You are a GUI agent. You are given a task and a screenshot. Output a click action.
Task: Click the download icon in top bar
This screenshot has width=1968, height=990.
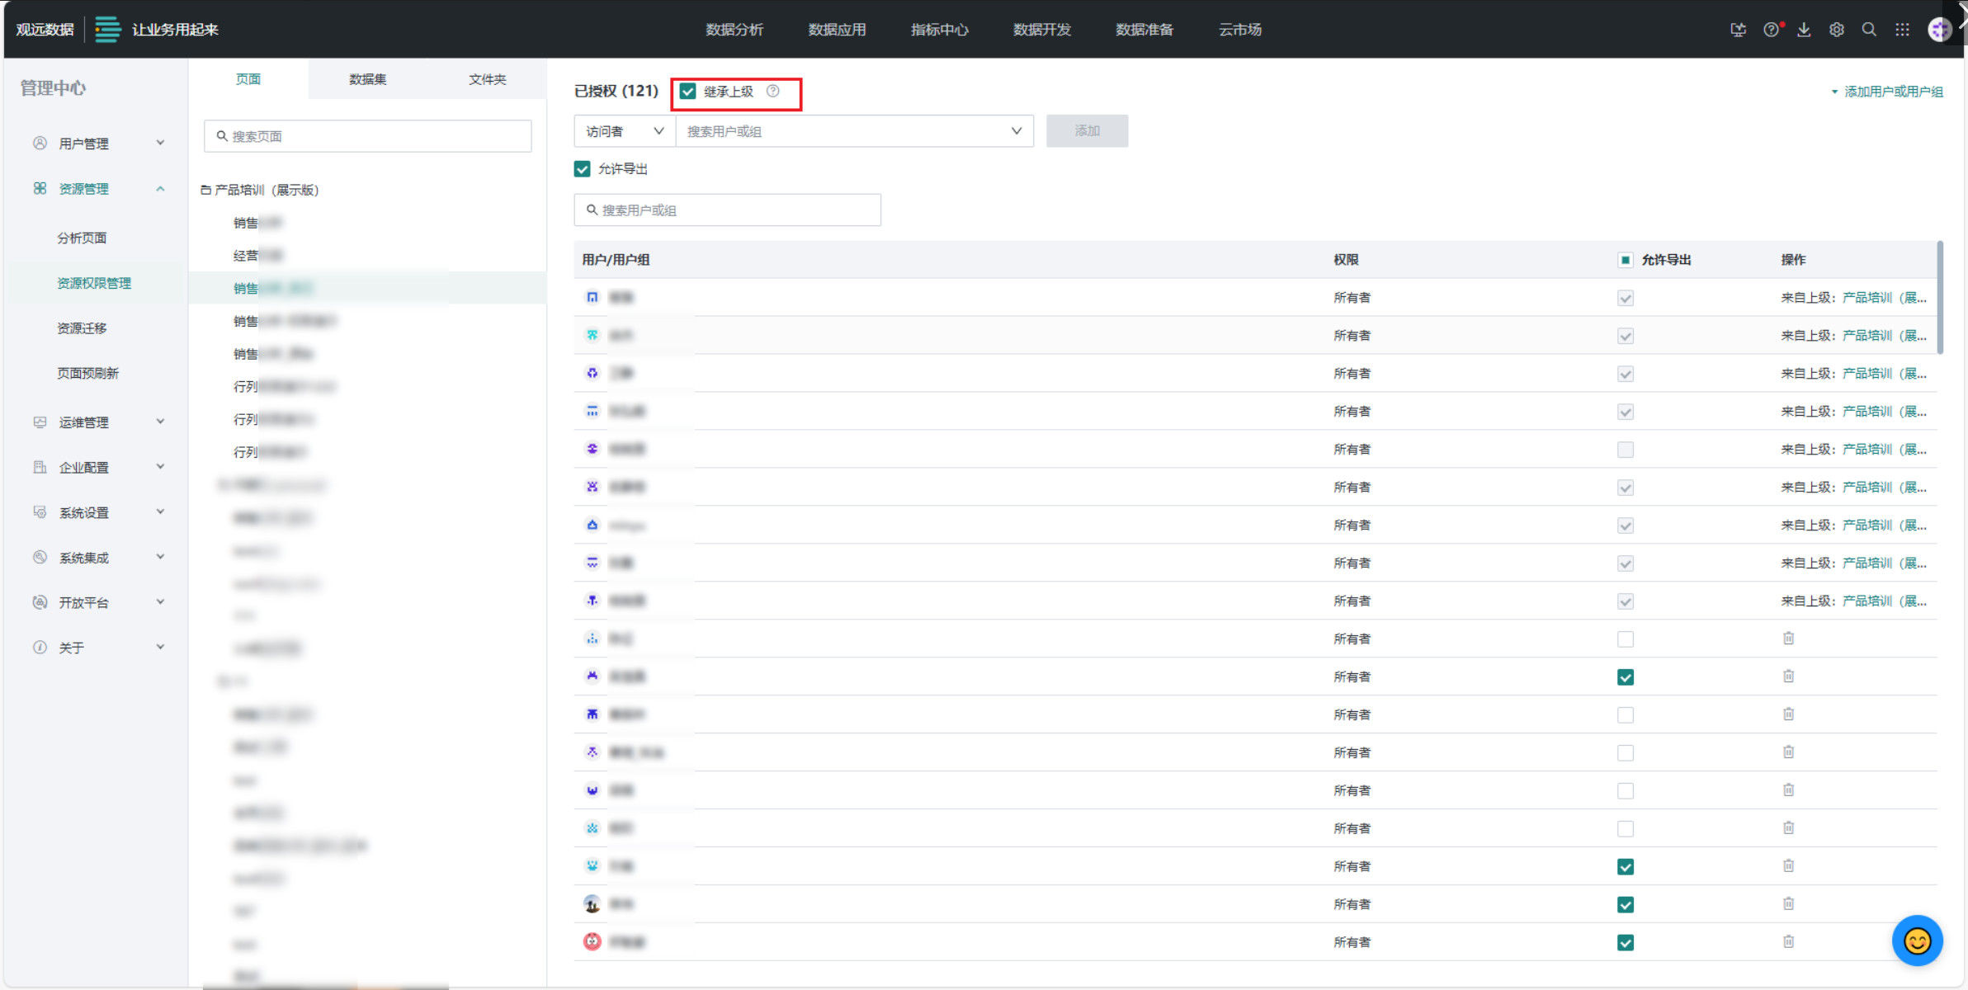1804,30
